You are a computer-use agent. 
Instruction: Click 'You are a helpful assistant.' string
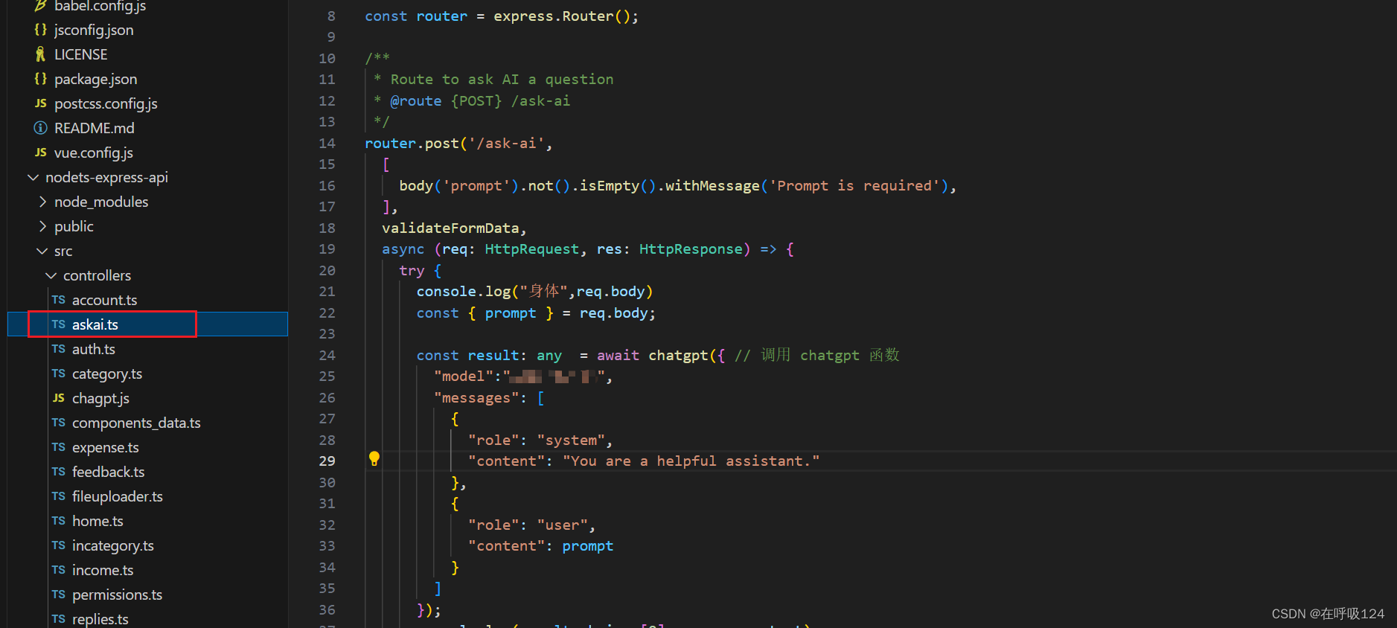tap(691, 461)
